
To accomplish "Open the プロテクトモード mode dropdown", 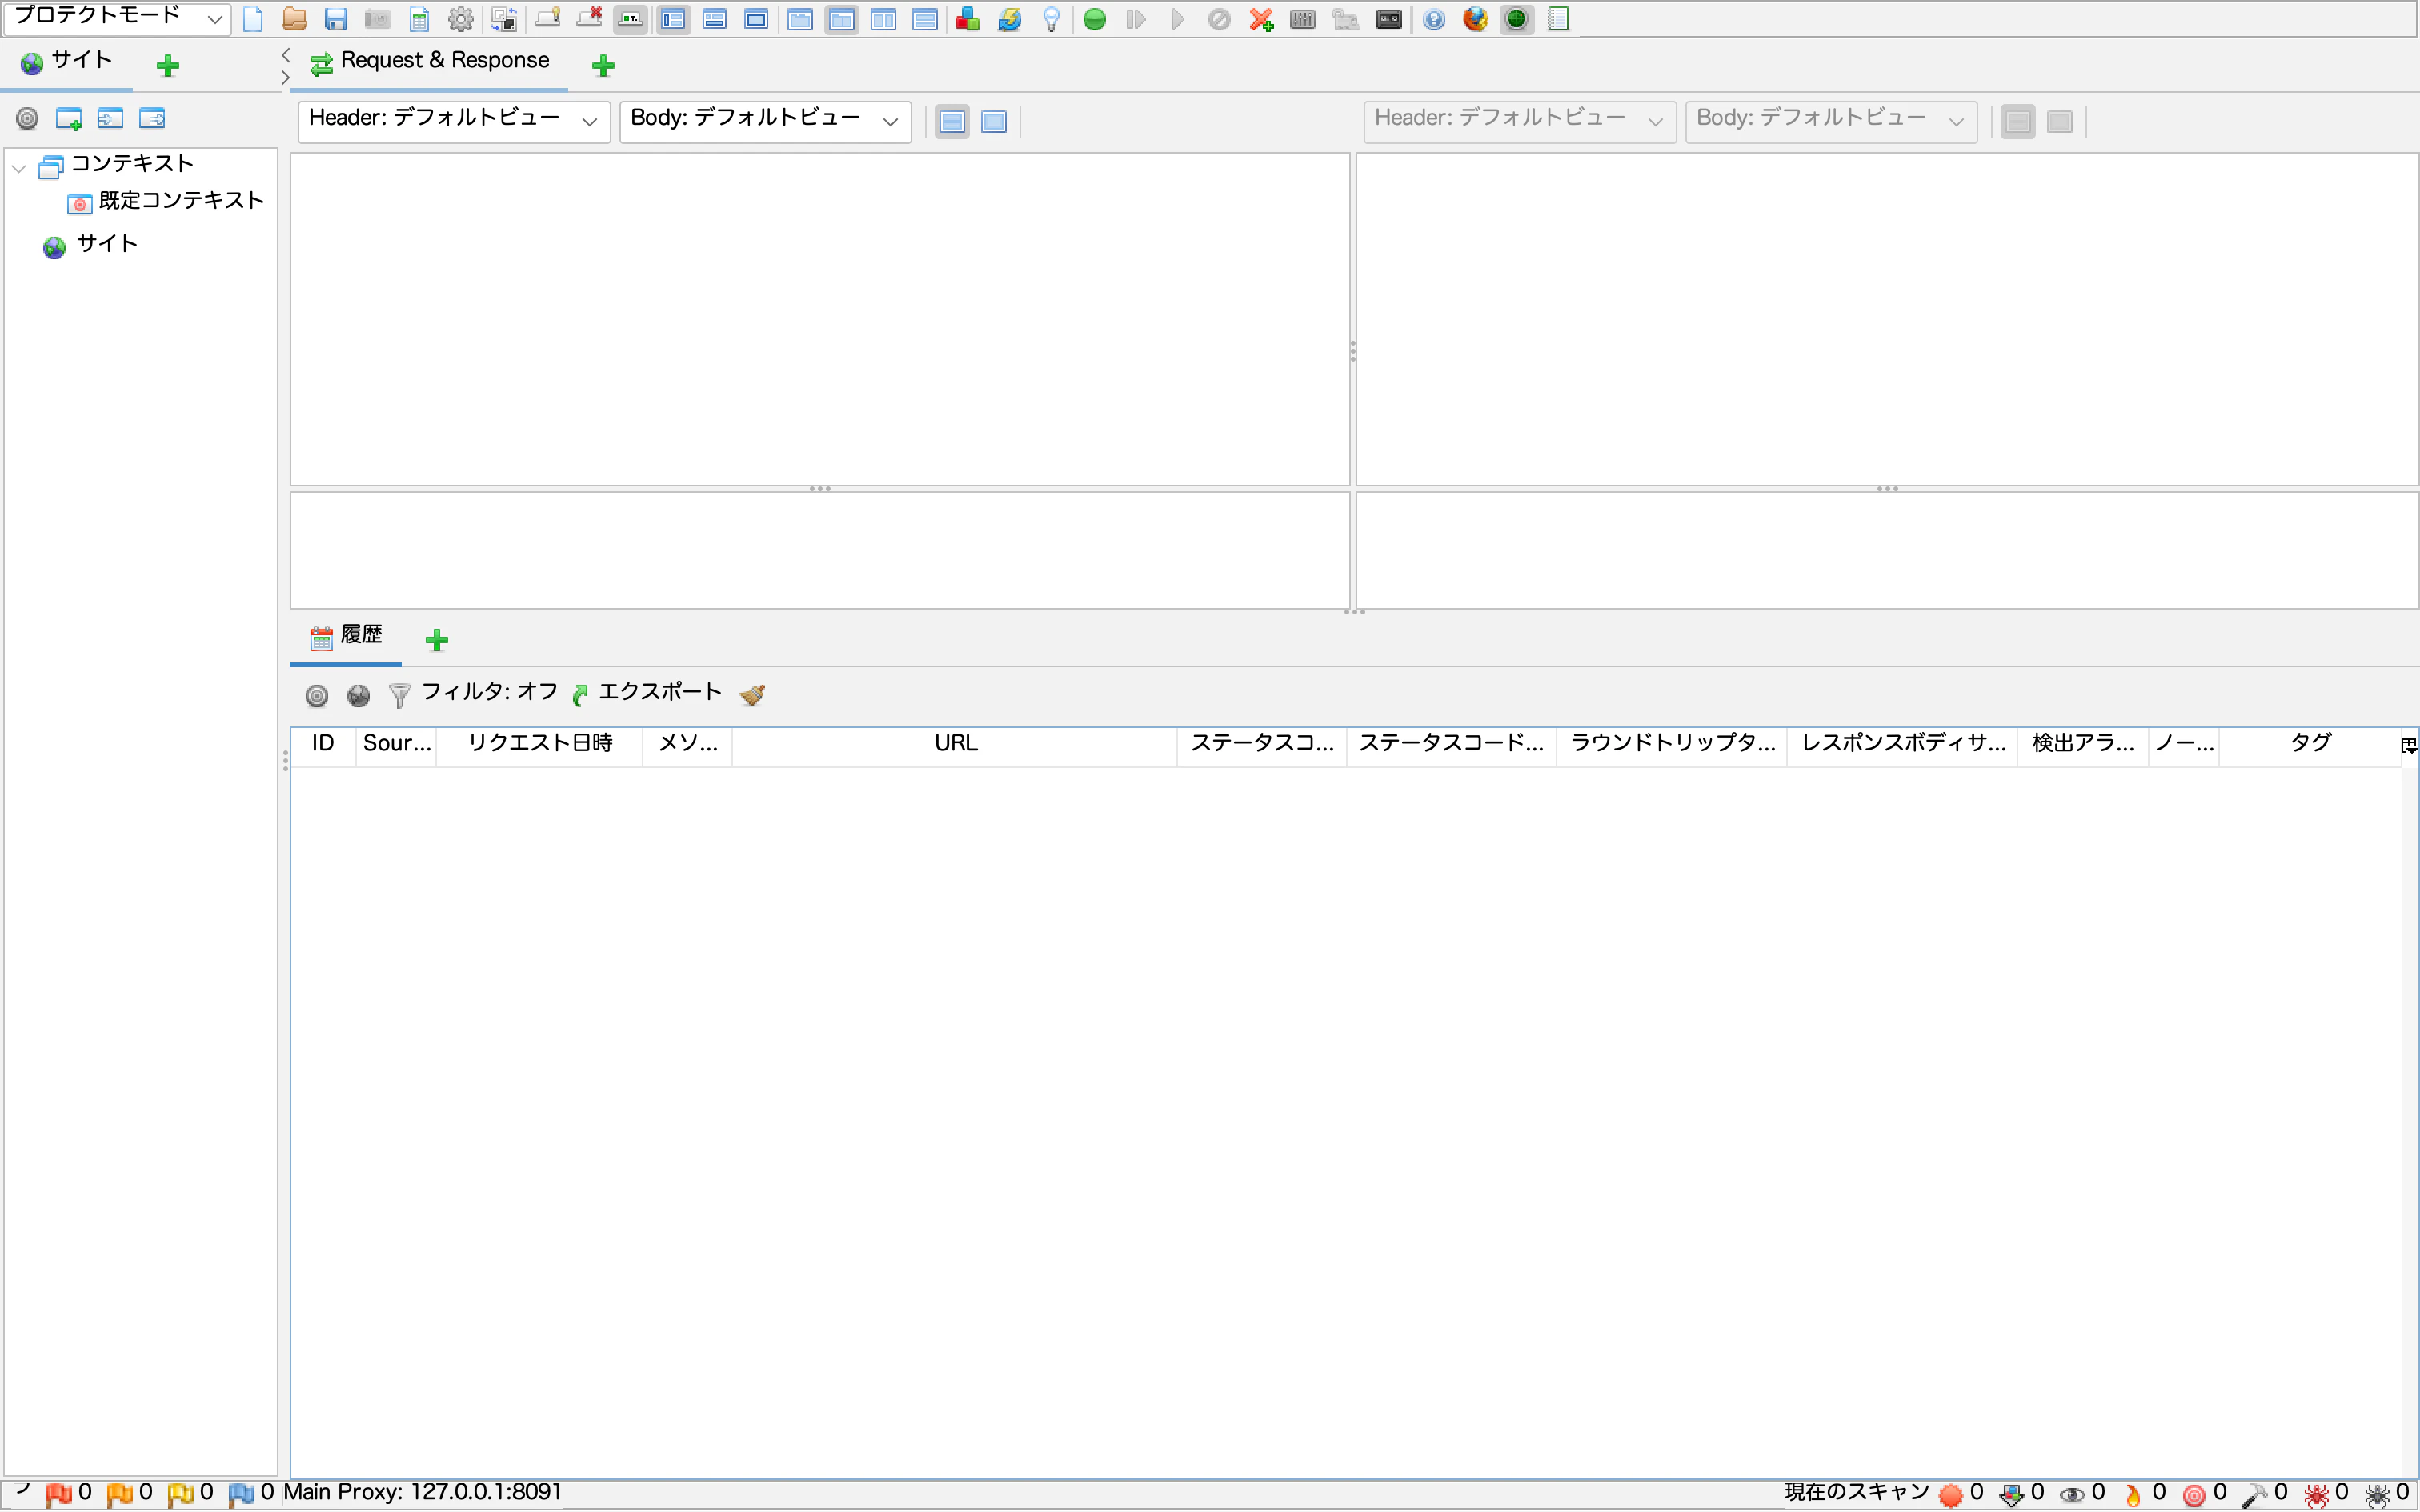I will 117,18.
